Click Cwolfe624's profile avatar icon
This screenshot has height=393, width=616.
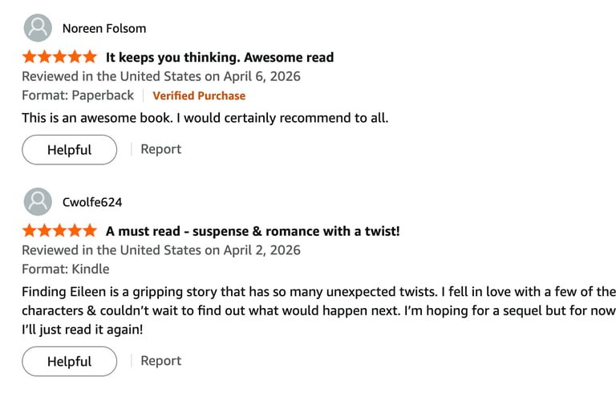[x=38, y=202]
